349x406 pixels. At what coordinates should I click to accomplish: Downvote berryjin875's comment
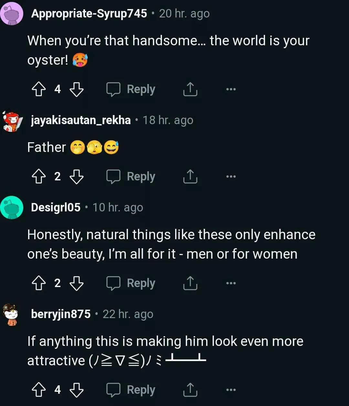77,390
